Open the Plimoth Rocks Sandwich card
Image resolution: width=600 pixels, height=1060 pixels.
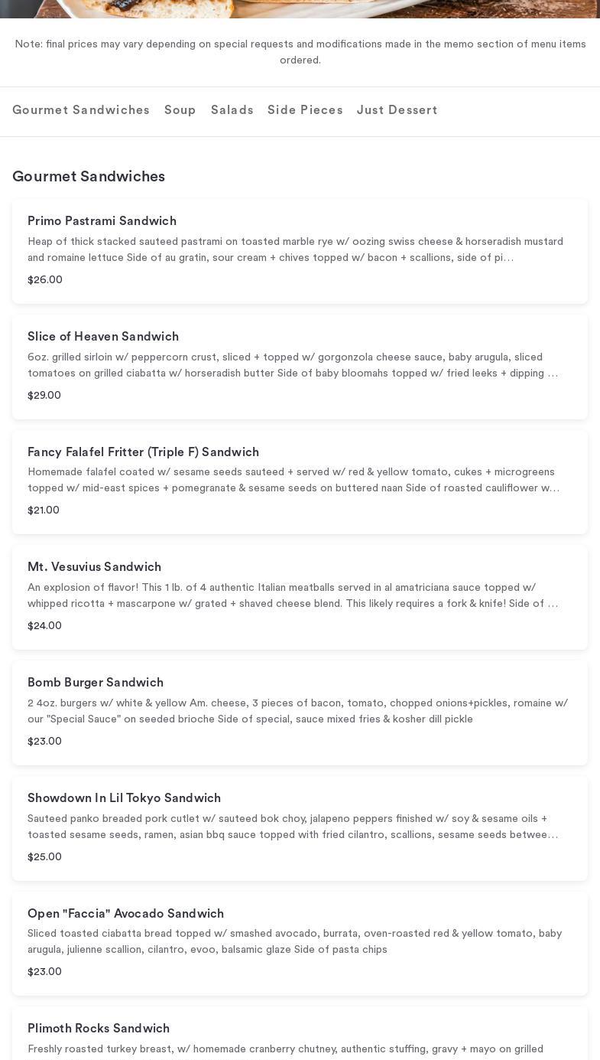99,1029
